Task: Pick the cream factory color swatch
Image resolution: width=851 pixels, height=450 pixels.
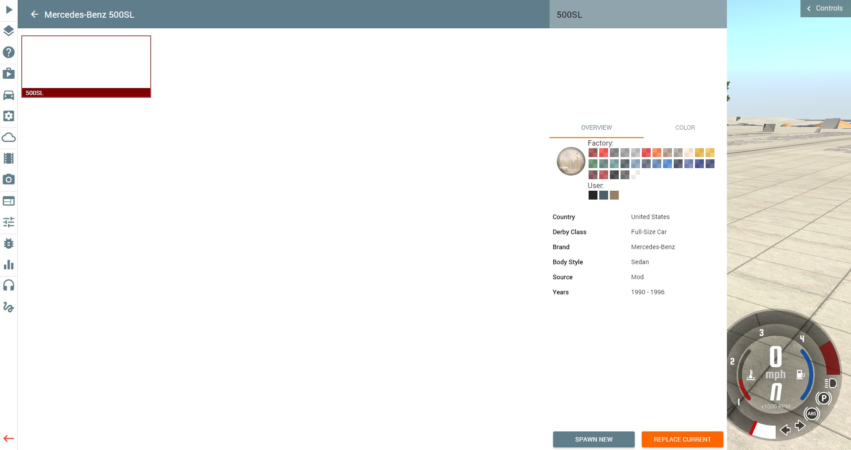Action: tap(689, 153)
